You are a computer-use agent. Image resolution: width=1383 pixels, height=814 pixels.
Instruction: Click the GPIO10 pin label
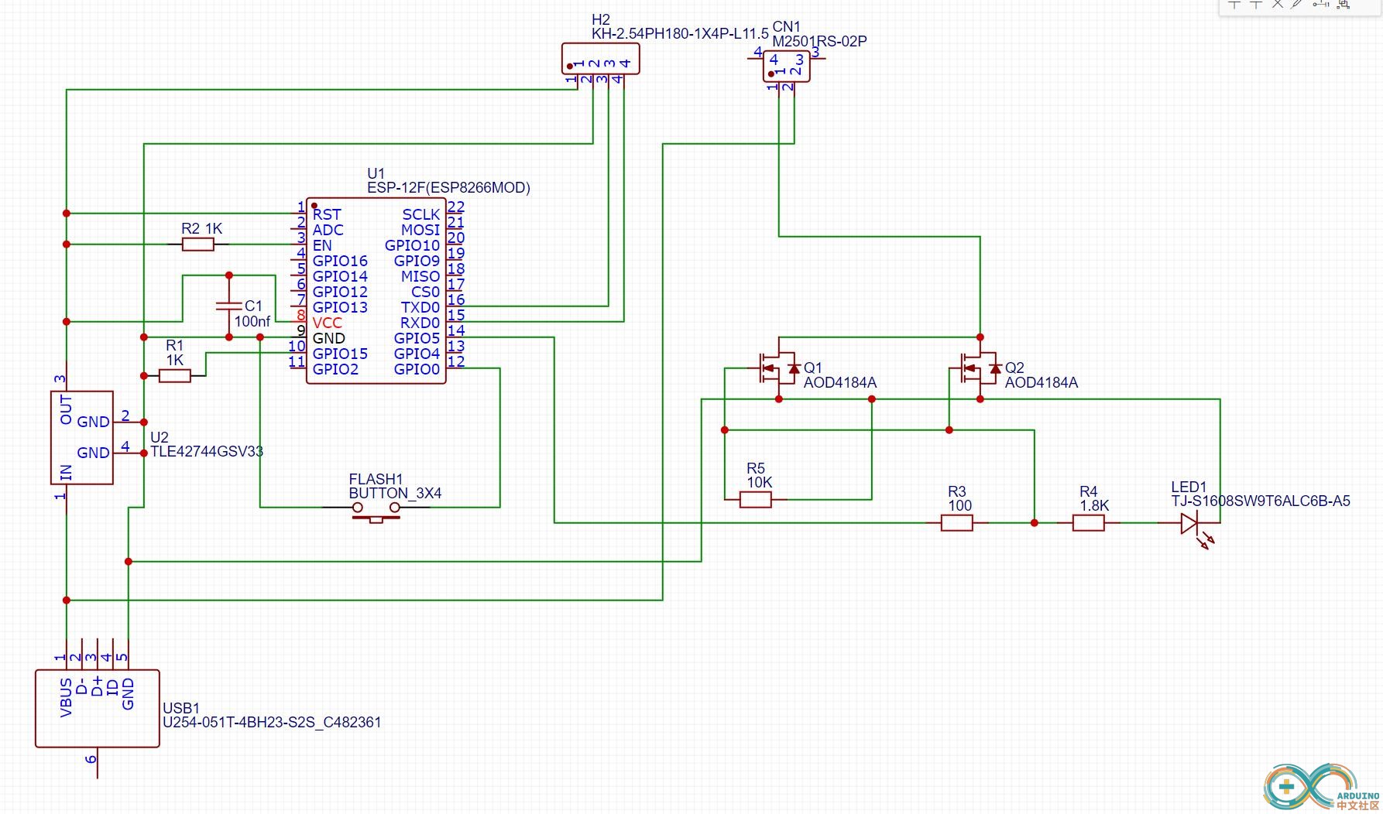(x=412, y=245)
